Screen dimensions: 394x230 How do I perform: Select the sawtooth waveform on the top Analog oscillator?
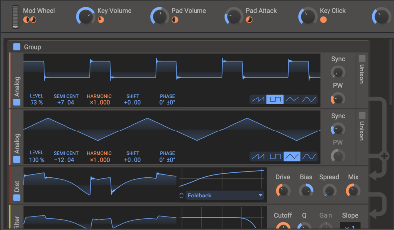click(258, 99)
